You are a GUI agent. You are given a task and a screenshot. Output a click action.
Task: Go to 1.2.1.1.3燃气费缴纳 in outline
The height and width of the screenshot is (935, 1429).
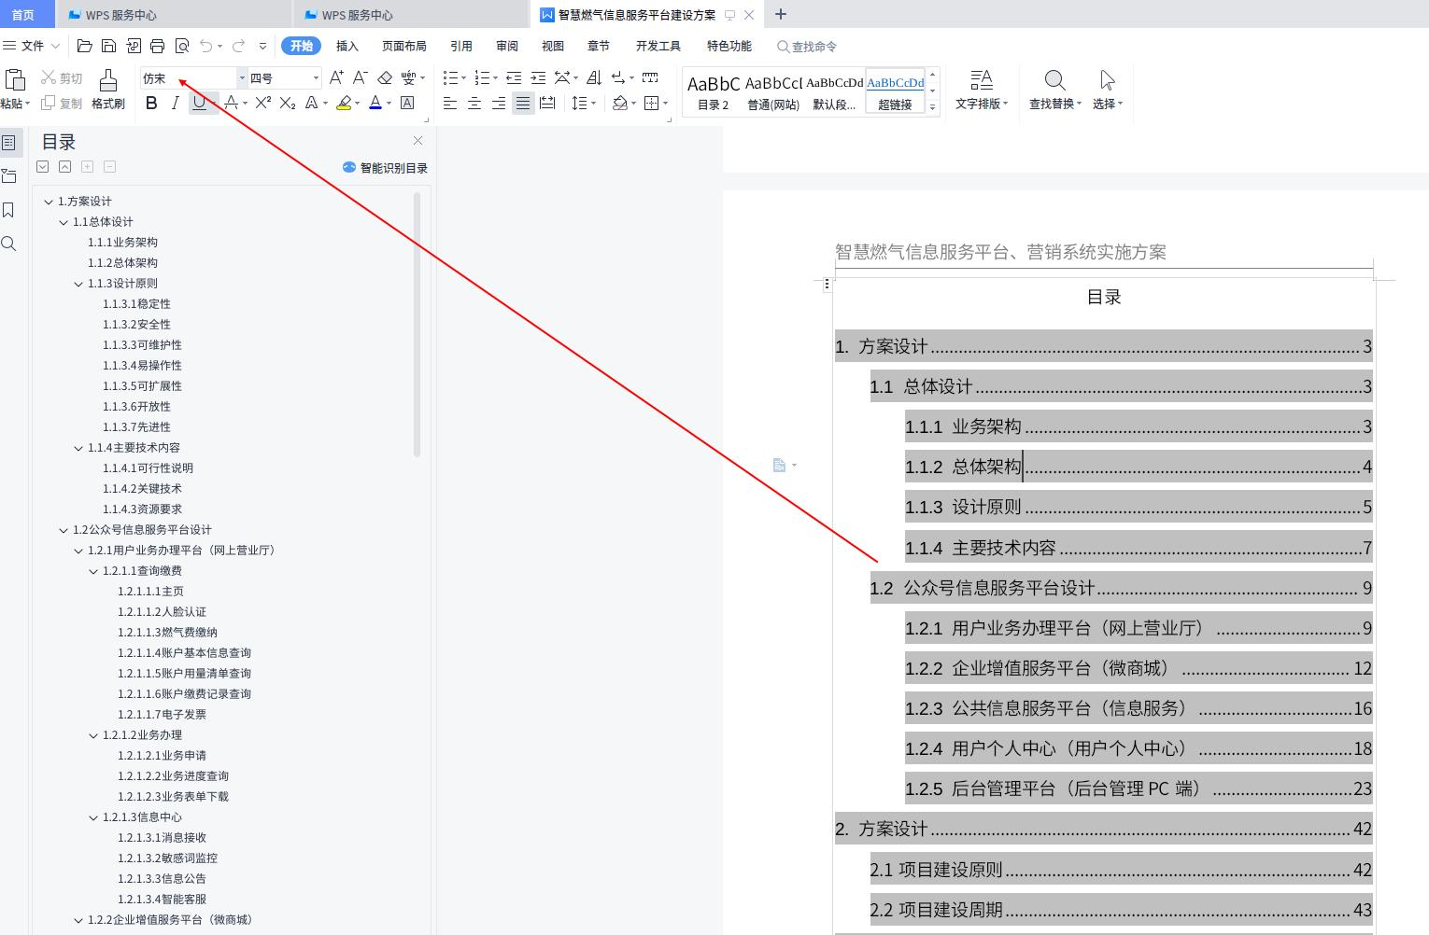pos(167,633)
